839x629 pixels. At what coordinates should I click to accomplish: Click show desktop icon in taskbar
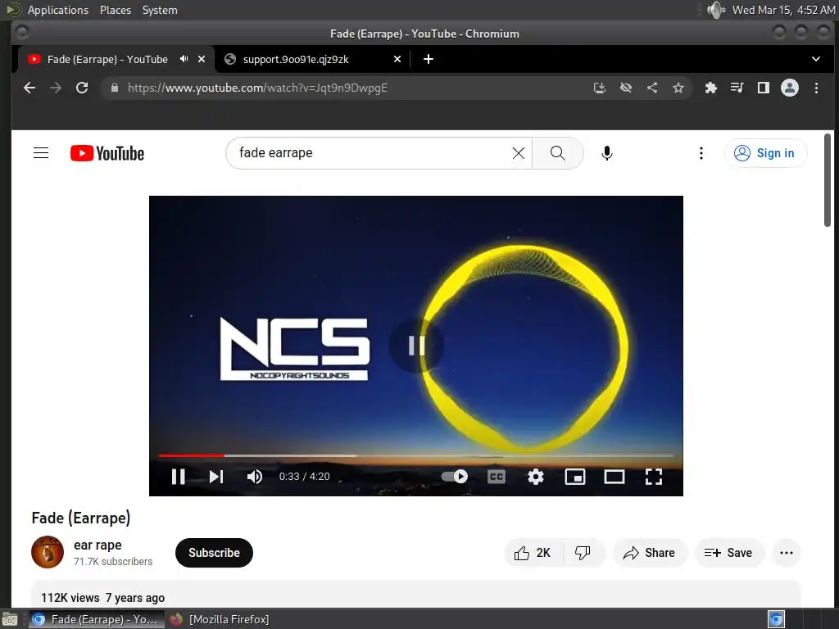pyautogui.click(x=10, y=620)
